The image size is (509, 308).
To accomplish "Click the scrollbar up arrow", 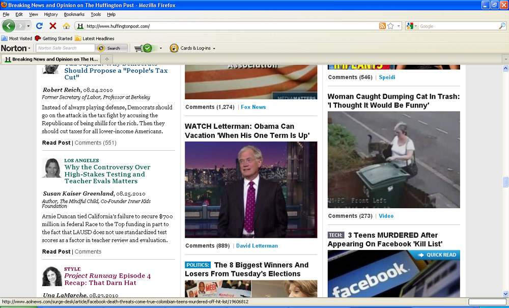I will (505, 68).
